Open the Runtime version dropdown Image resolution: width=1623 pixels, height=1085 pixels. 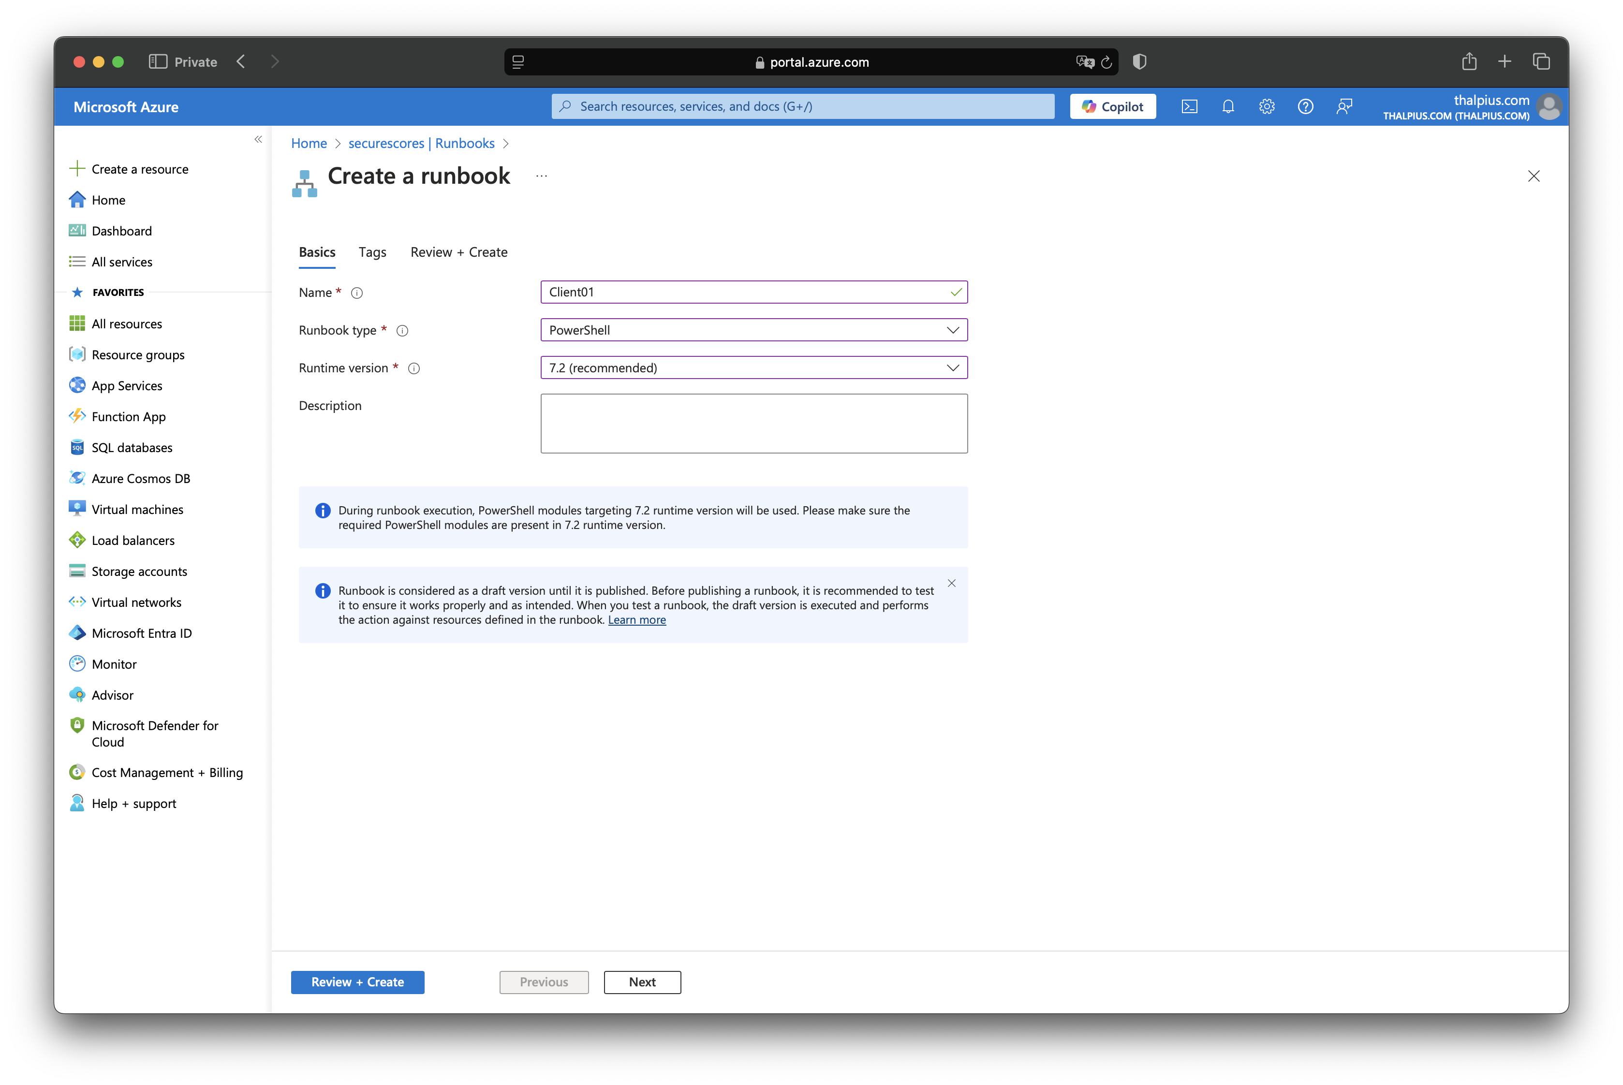pyautogui.click(x=954, y=367)
